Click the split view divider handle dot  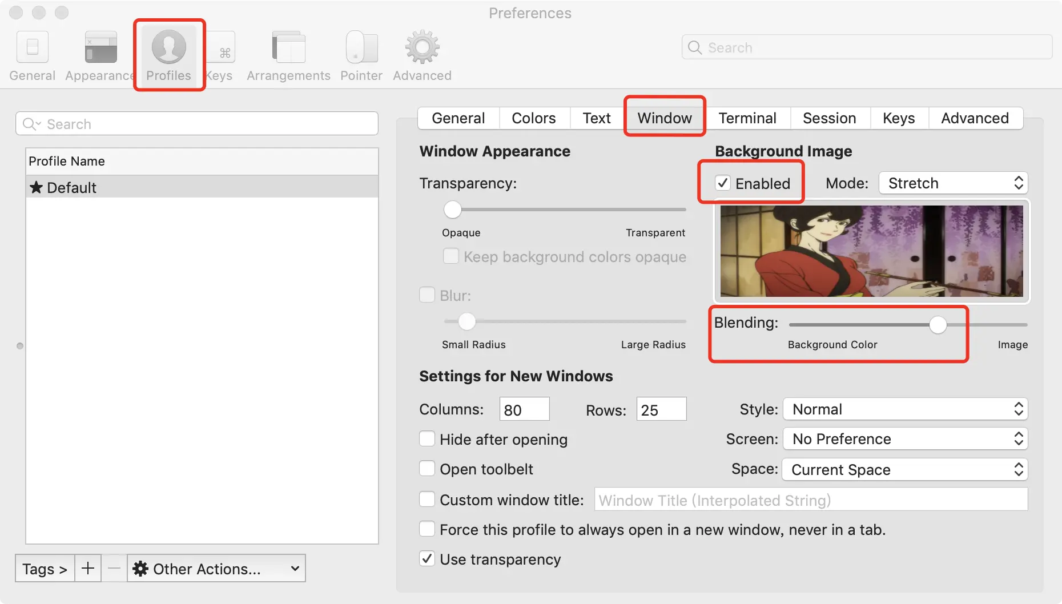[20, 346]
